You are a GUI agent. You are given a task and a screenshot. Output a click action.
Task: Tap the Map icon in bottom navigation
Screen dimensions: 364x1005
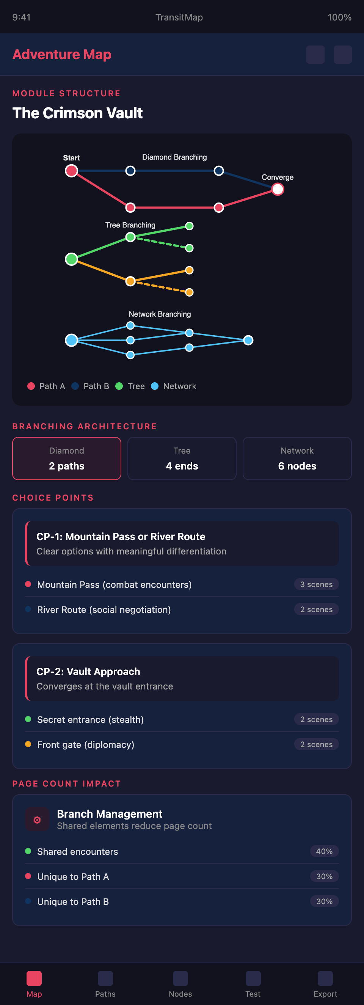34,978
